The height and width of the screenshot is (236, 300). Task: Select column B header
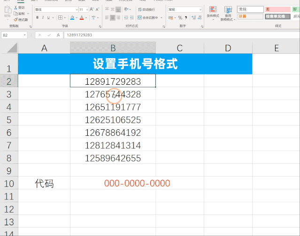113,48
